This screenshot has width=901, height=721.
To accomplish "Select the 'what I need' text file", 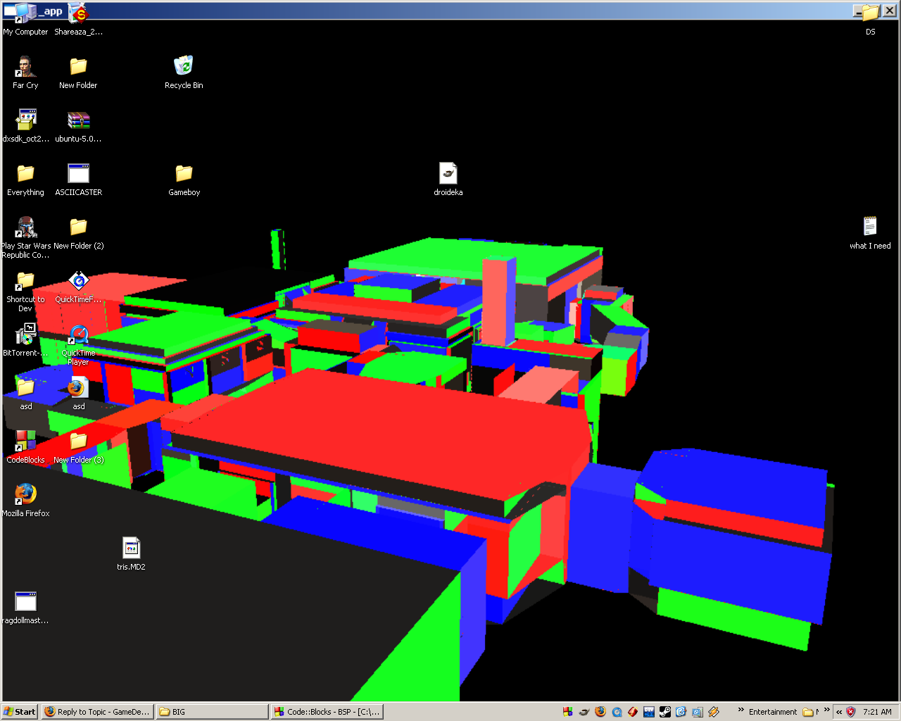I will (x=870, y=232).
